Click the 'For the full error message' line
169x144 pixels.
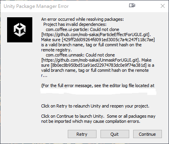click(x=98, y=86)
